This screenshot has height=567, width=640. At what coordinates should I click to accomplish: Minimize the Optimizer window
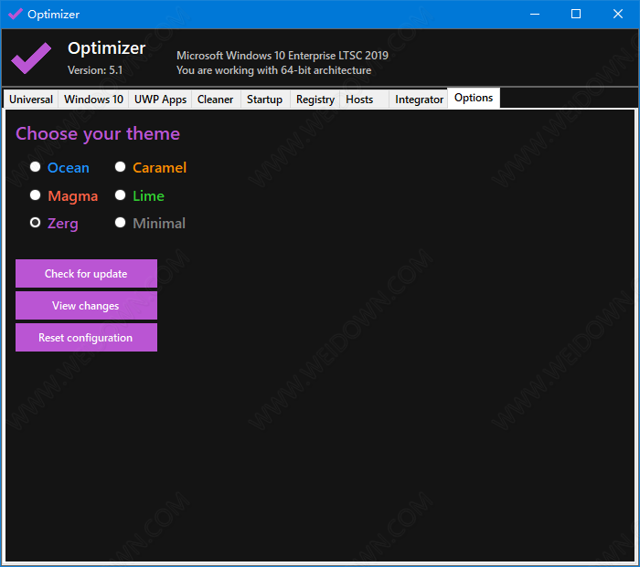pyautogui.click(x=535, y=15)
